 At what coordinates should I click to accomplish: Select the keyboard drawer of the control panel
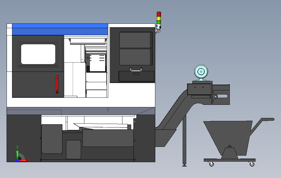pos(136,76)
